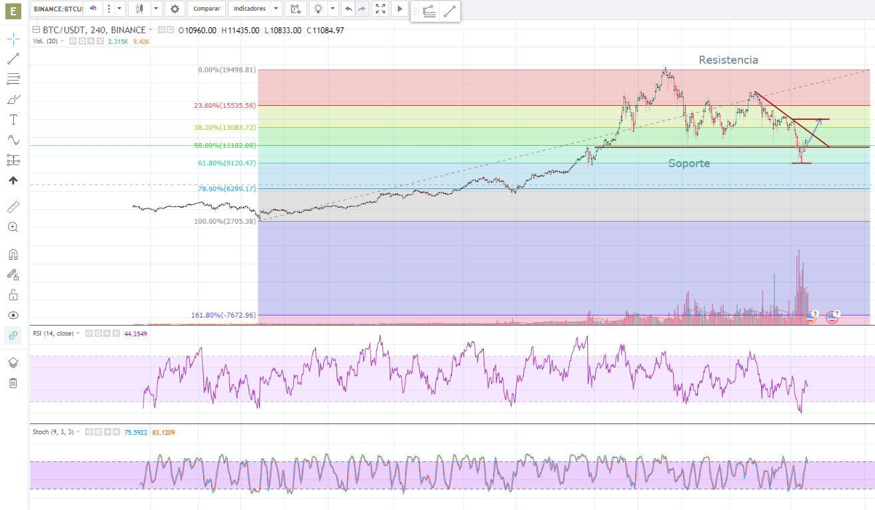This screenshot has width=875, height=510.
Task: Open the candlestick chart style dropdown arrow
Action: 155,9
